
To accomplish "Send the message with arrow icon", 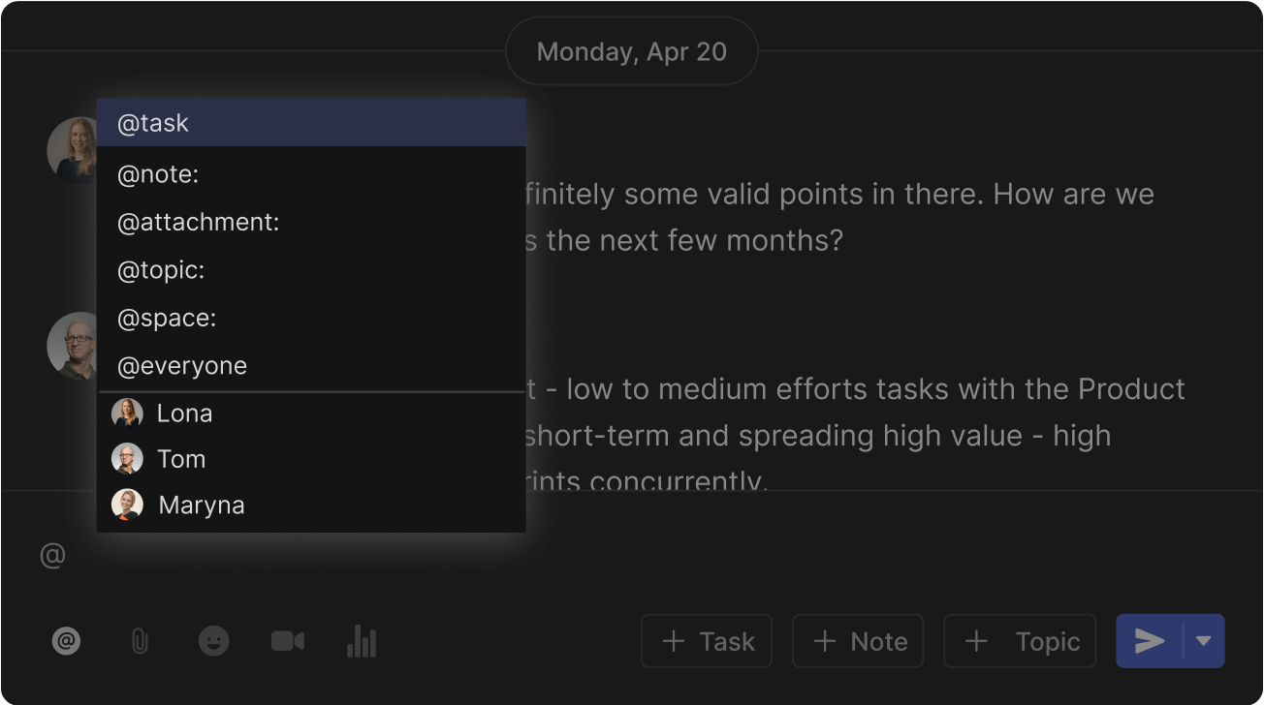I will (x=1150, y=641).
